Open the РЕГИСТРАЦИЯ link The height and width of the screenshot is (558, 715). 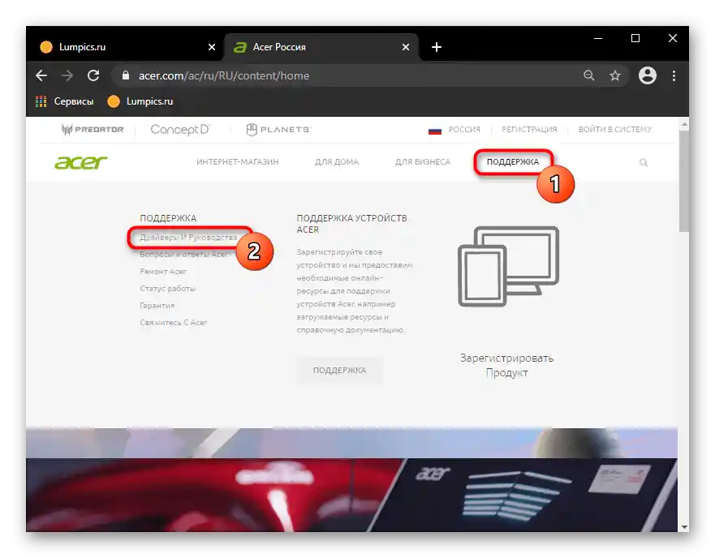tap(529, 130)
